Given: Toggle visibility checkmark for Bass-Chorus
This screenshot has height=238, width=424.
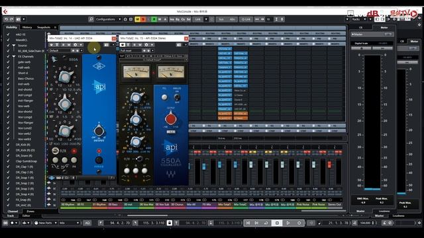Looking at the screenshot, I should [8, 79].
